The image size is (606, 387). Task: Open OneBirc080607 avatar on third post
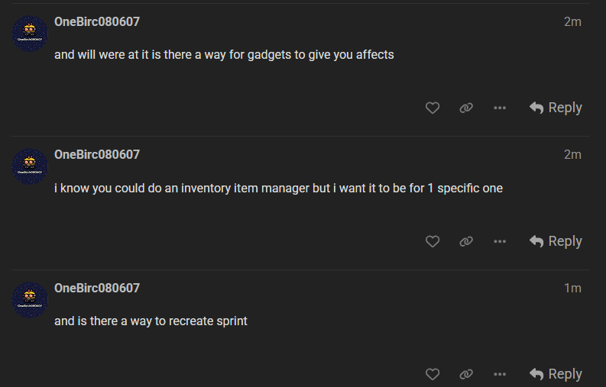click(31, 300)
